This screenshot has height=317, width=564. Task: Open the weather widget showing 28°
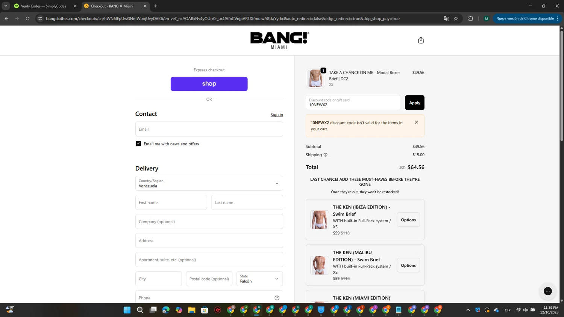pos(10,309)
